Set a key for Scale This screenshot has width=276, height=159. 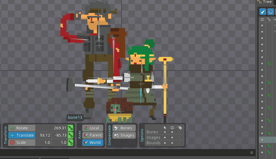pos(71,142)
